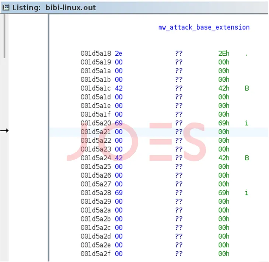Select address 001d5a1b
Viewport: 269px width, 262px height.
[x=96, y=80]
